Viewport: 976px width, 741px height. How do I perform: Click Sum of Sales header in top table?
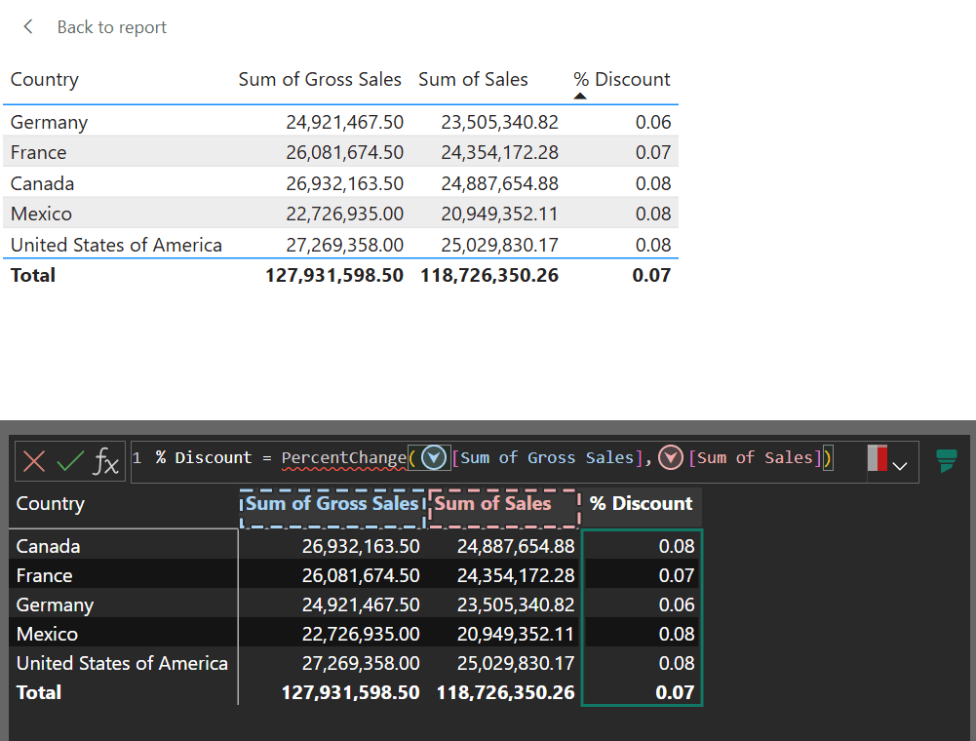pos(473,80)
